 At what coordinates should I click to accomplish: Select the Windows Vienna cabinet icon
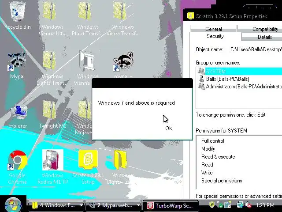87,61
